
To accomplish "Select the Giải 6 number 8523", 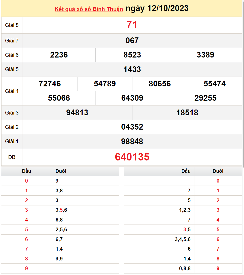I will (132, 55).
